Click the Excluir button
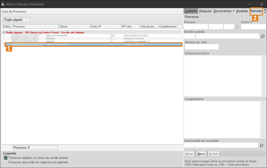The height and width of the screenshot is (168, 267). click(x=214, y=154)
